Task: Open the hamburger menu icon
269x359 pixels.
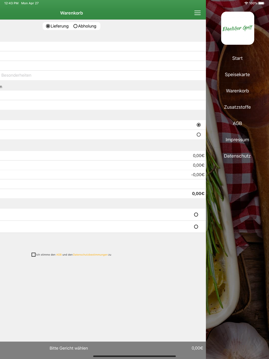Action: pos(197,13)
